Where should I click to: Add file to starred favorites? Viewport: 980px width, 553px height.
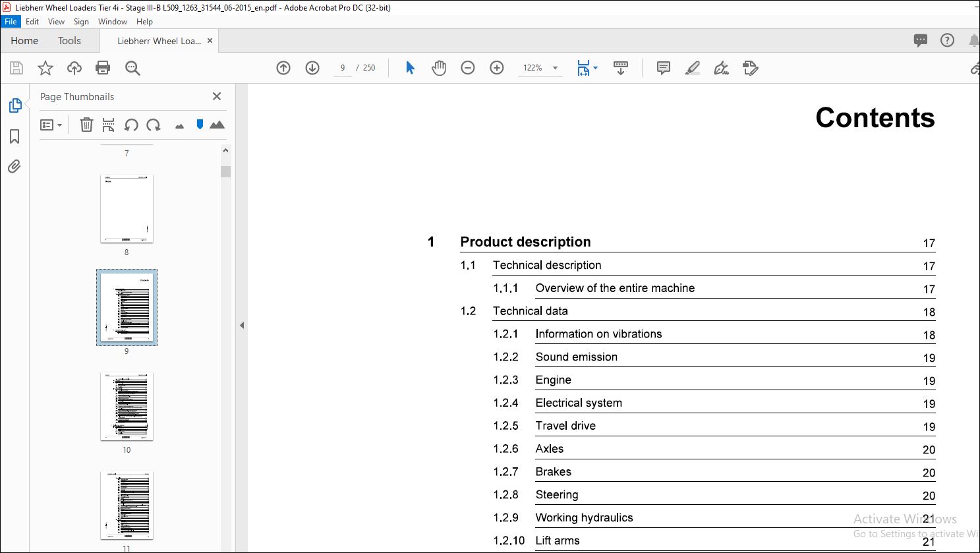(45, 68)
